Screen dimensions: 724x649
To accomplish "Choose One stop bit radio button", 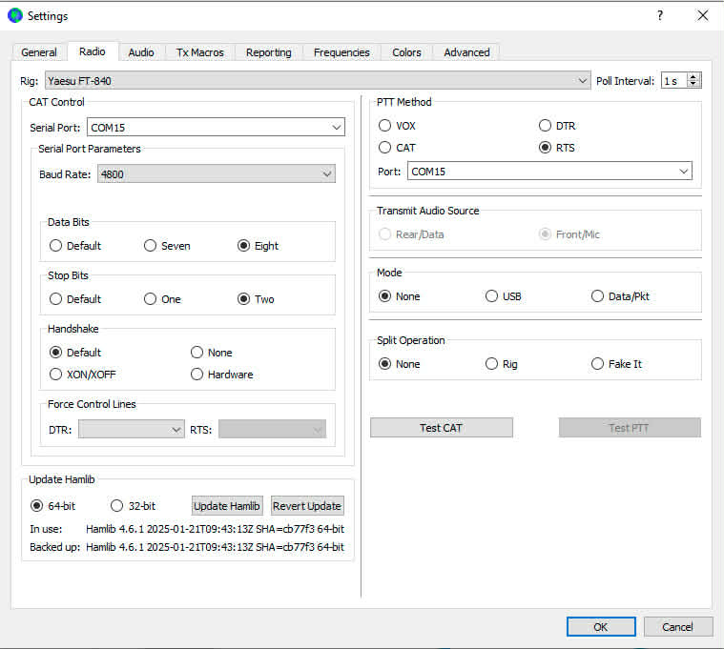I will click(151, 299).
